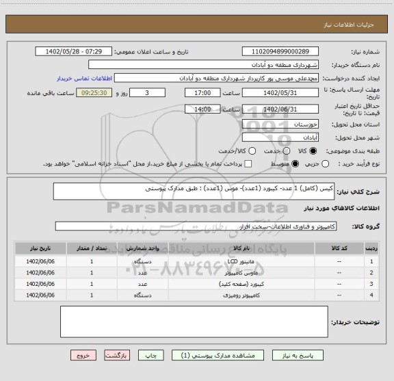Viewport: 394px width, 381px height.
Task: Click the validity time field 14:00
Action: (x=202, y=109)
